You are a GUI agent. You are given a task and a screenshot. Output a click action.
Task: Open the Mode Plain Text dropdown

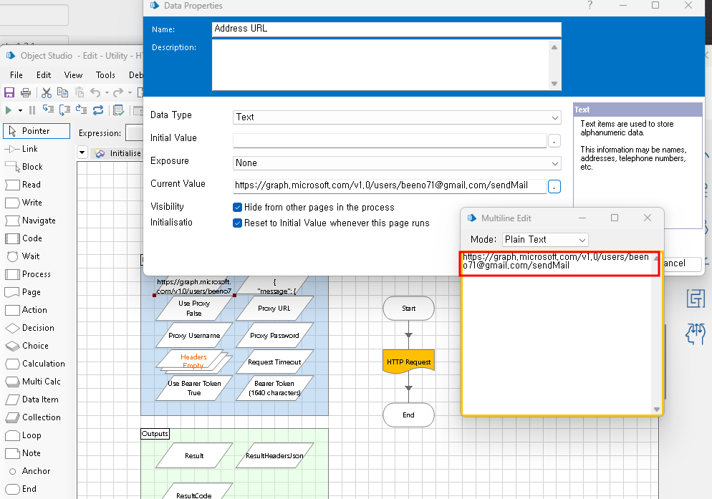coord(545,240)
